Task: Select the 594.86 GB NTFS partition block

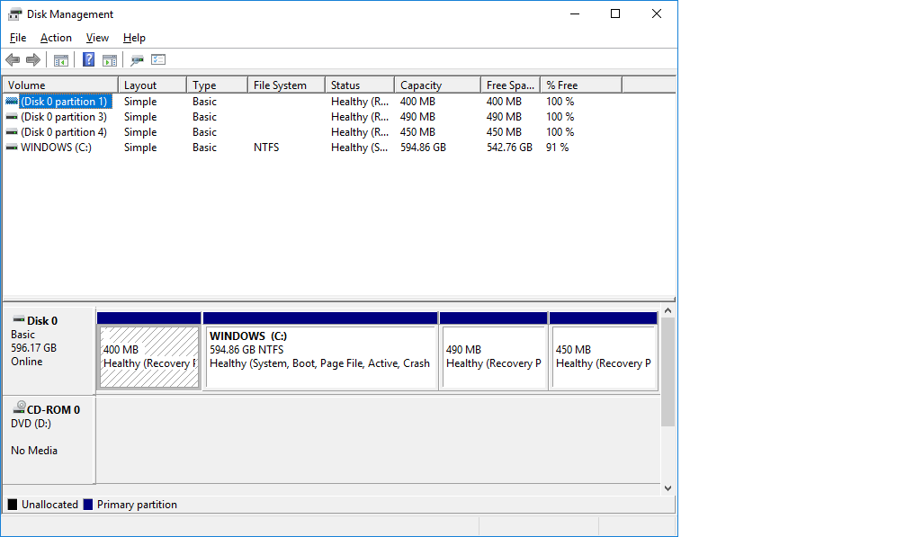Action: pyautogui.click(x=320, y=356)
